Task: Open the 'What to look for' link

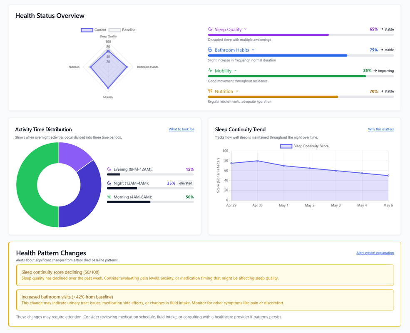Action: [181, 129]
